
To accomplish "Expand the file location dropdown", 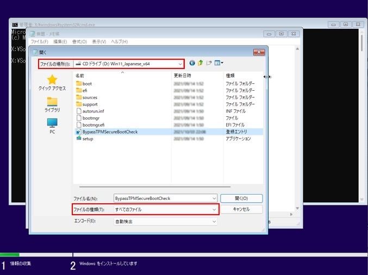I will (x=180, y=64).
